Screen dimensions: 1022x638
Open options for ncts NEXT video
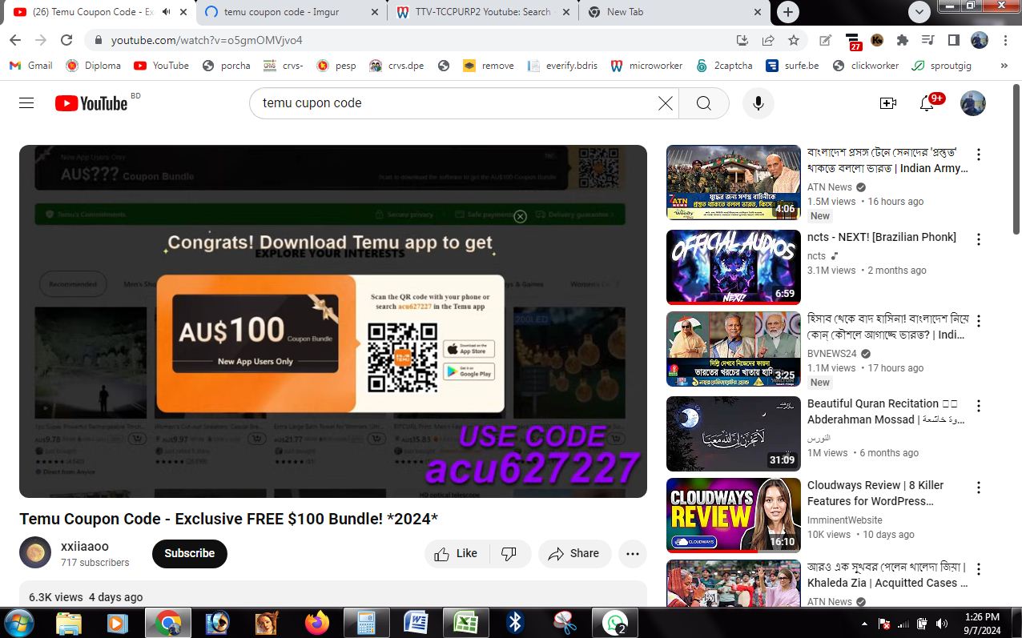point(978,239)
